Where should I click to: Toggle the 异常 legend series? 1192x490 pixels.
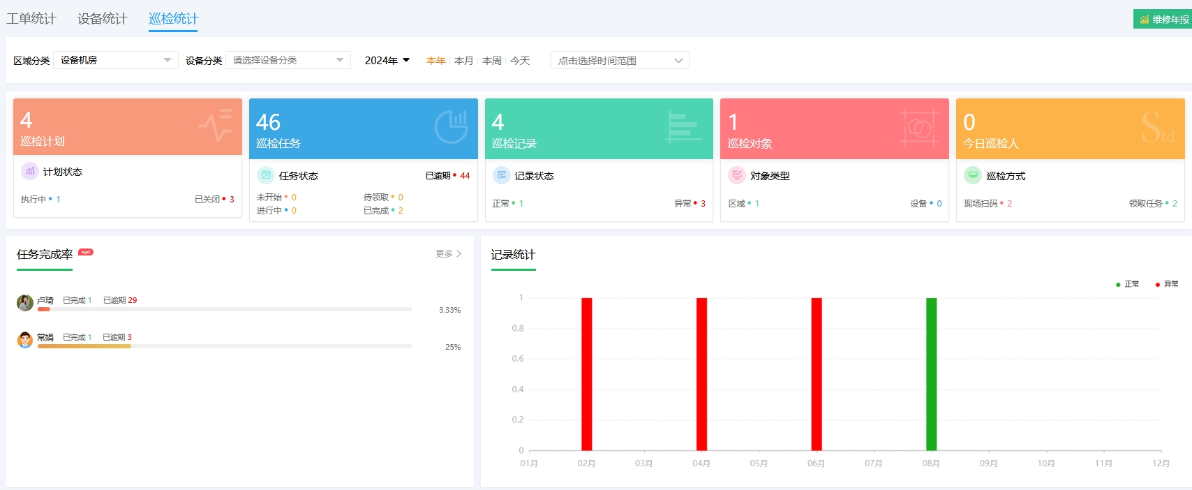coord(1167,284)
